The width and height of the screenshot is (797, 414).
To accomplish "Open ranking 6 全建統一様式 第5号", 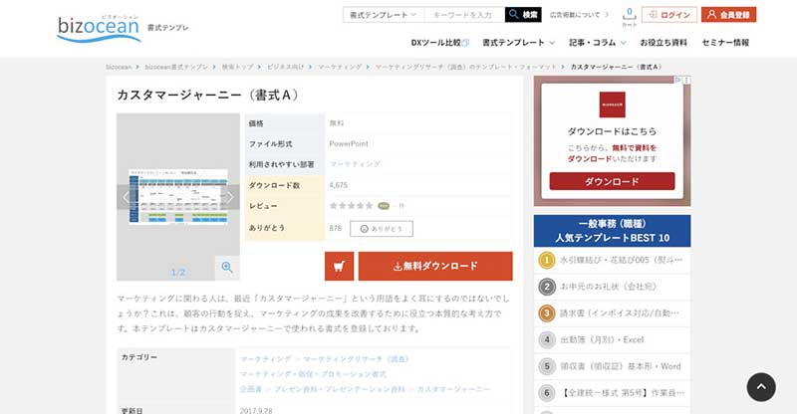I will [x=612, y=393].
